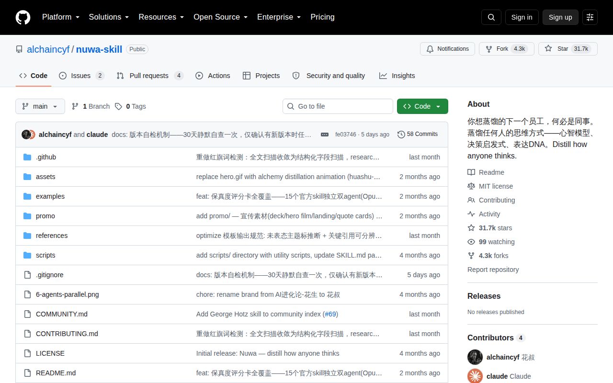613x383 pixels.
Task: Click the fork icon beside 4.3k forks
Action: click(471, 256)
